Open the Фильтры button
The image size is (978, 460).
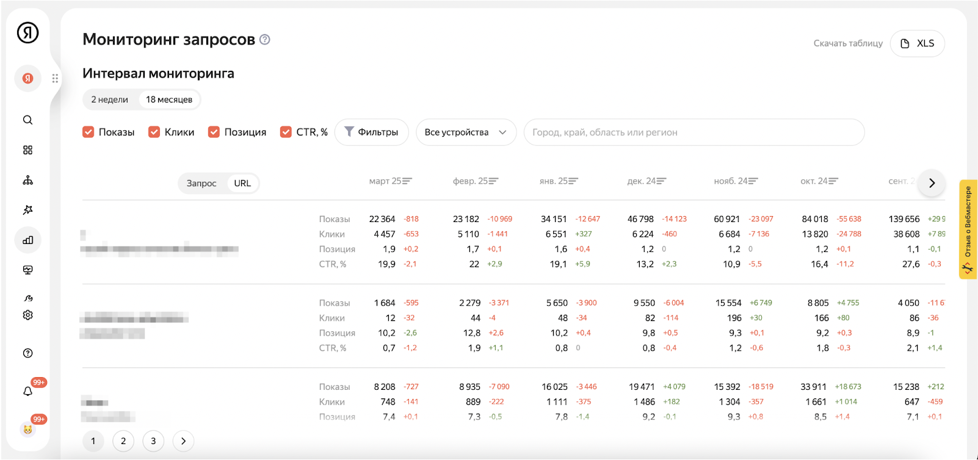372,132
